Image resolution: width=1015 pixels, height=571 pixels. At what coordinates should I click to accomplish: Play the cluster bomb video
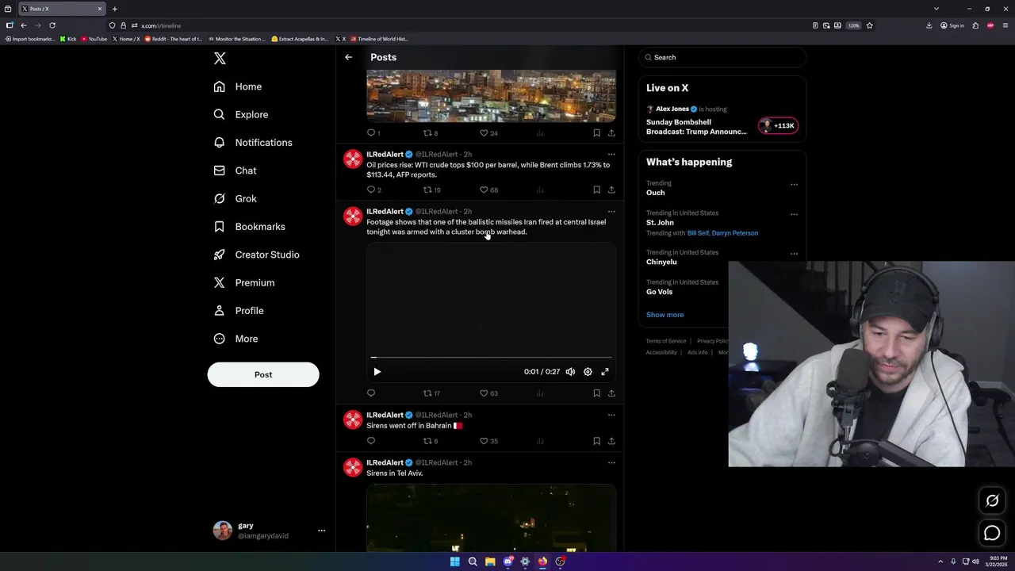(x=377, y=372)
